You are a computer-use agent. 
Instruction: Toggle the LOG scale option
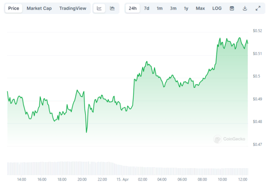tap(217, 8)
